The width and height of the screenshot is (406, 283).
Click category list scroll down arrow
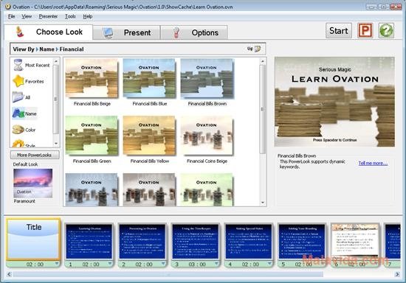[56, 144]
